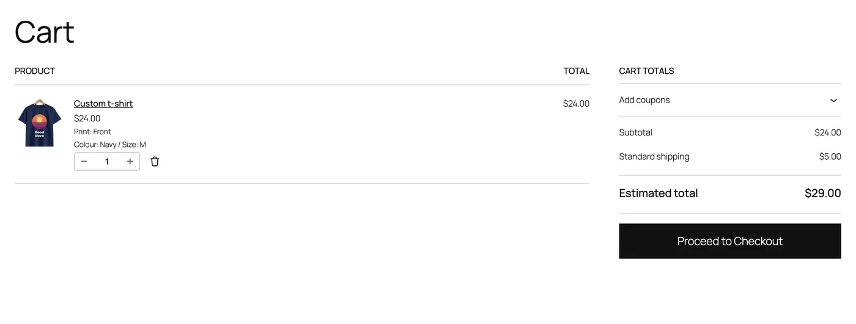Click the TOTAL column header
856x324 pixels.
pyautogui.click(x=577, y=71)
